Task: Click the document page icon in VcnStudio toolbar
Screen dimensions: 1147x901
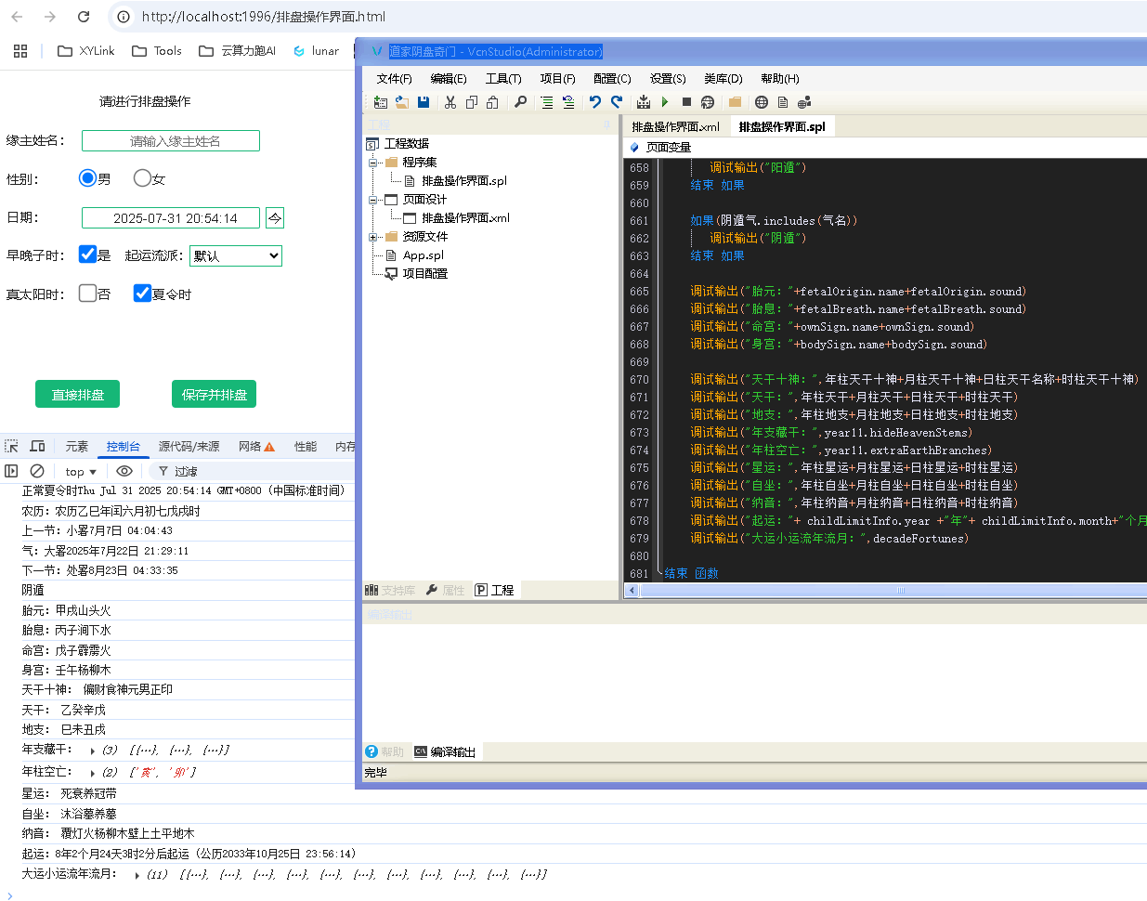Action: click(x=783, y=102)
